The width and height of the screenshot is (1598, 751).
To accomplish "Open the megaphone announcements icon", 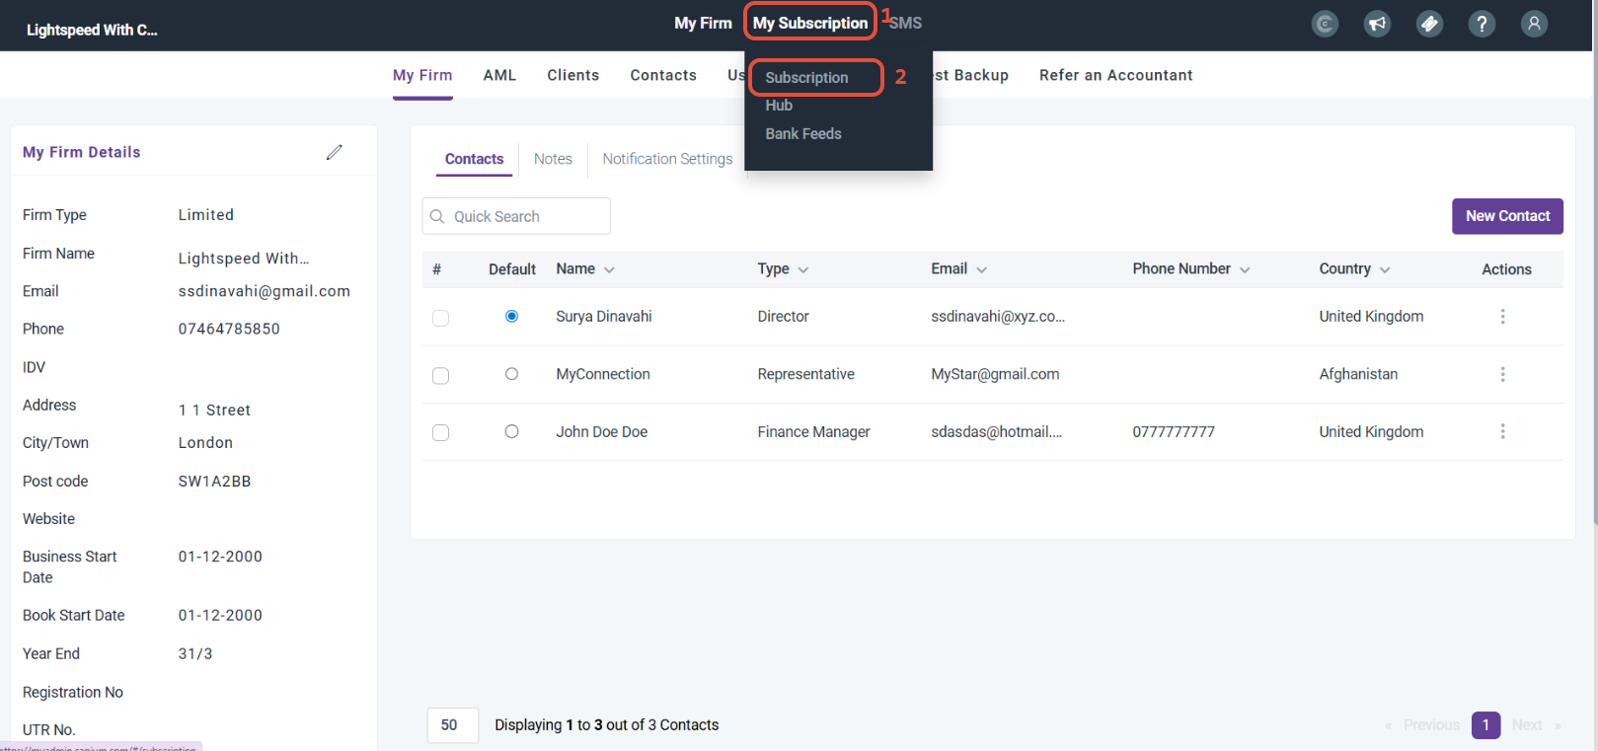I will 1377,24.
